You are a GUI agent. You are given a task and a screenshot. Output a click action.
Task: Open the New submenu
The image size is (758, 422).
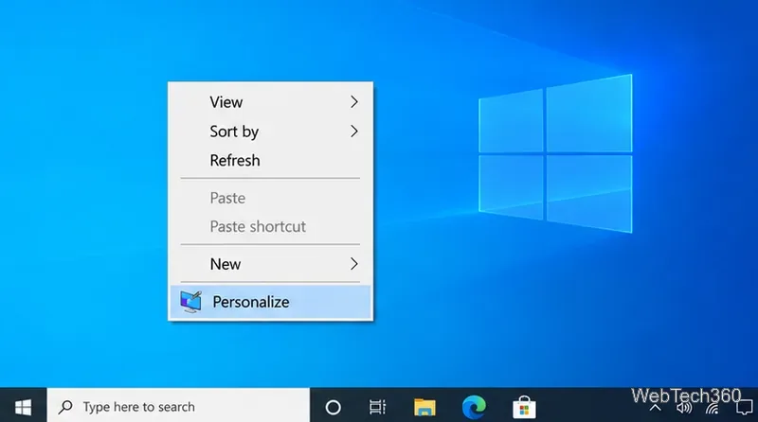click(x=270, y=264)
